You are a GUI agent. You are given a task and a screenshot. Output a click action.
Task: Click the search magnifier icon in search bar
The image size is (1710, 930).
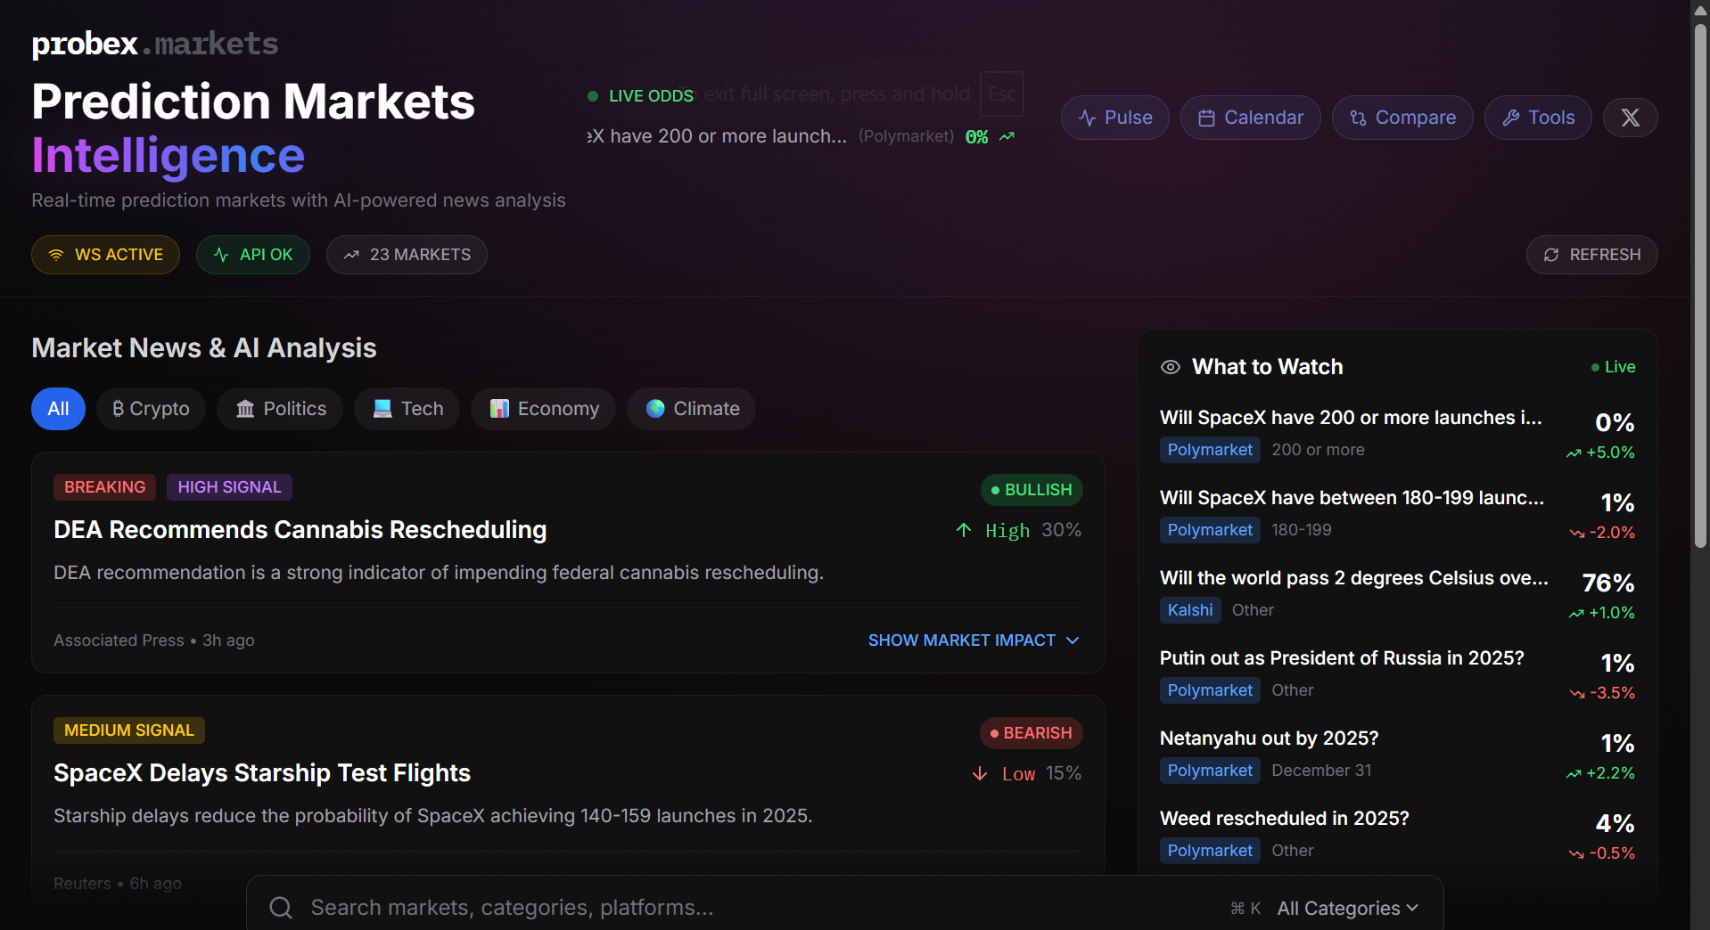pos(280,907)
